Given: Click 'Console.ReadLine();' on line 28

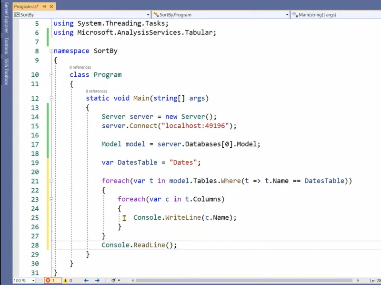Looking at the screenshot, I should (139, 245).
